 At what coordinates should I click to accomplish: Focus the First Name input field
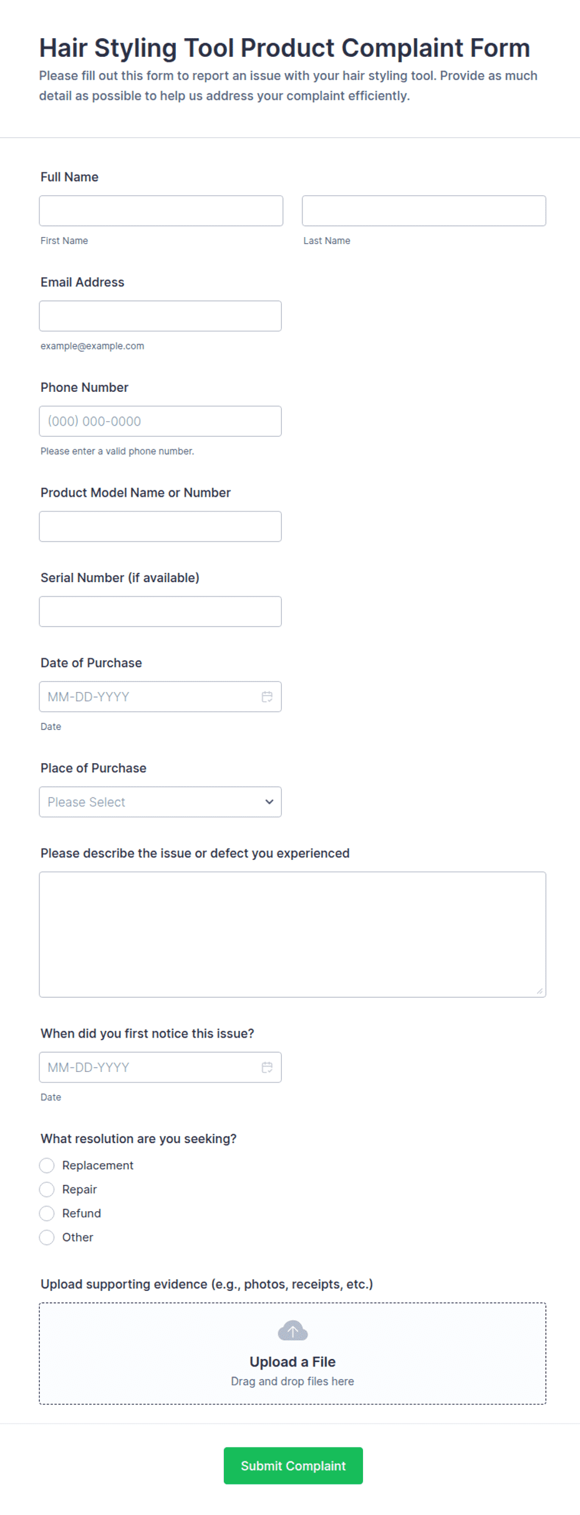(161, 211)
